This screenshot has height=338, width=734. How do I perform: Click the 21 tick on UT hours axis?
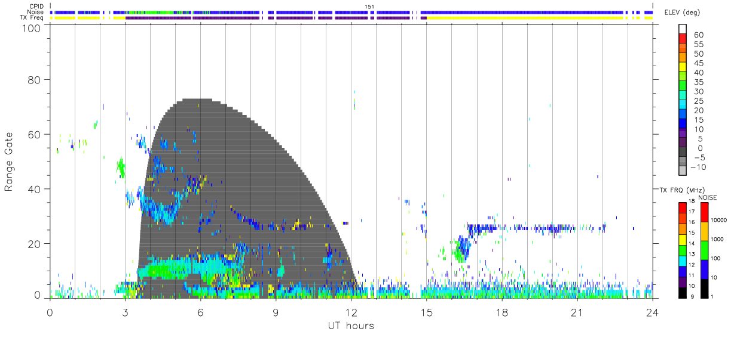click(577, 312)
